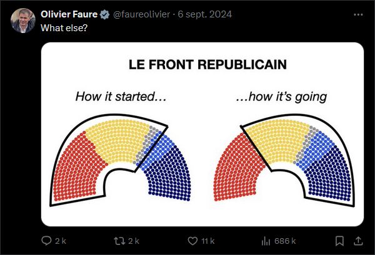
Task: Open the reply icon showing 2 k
Action: (46, 241)
